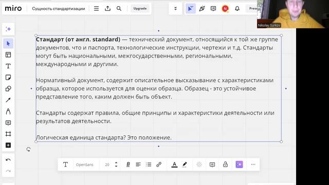Change text type with T icon in format bar
Image resolution: width=329 pixels, height=185 pixels.
click(x=65, y=164)
